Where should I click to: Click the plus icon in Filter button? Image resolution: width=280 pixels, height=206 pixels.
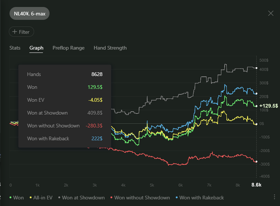[15, 32]
